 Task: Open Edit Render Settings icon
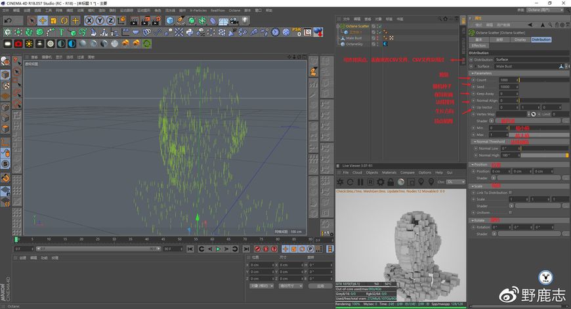click(x=157, y=20)
